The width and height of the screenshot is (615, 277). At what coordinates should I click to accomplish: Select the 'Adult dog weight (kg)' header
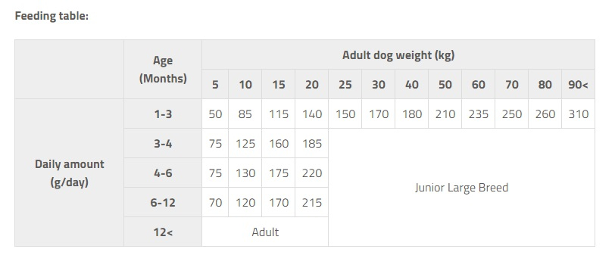pyautogui.click(x=398, y=54)
